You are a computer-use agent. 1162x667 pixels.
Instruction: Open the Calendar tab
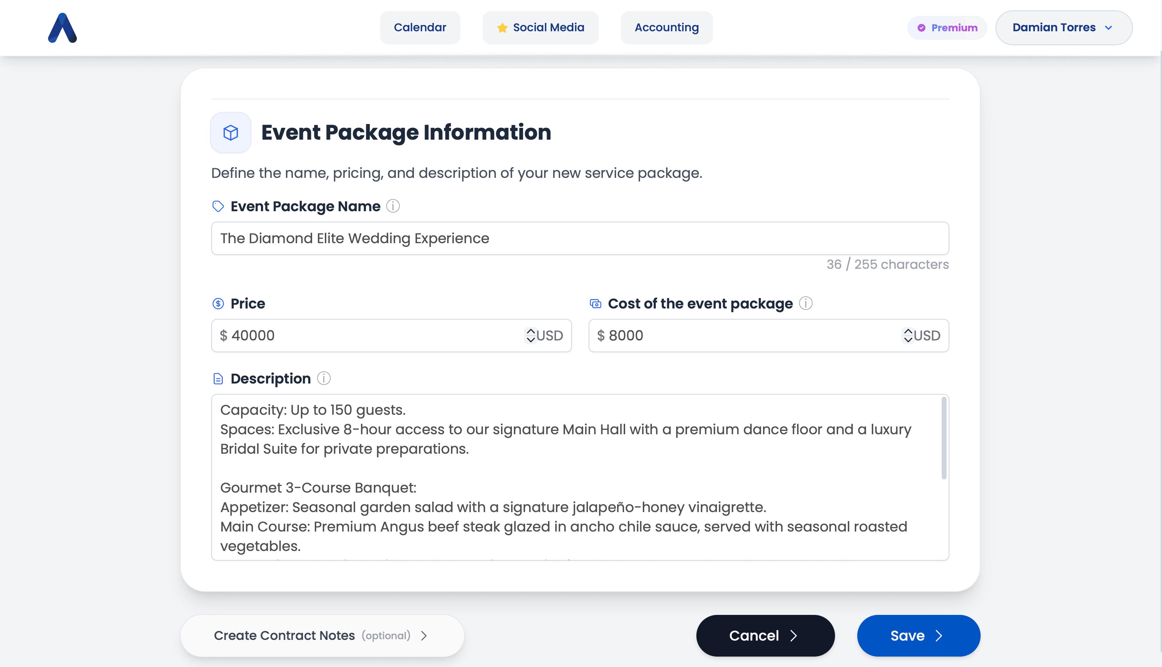point(420,28)
